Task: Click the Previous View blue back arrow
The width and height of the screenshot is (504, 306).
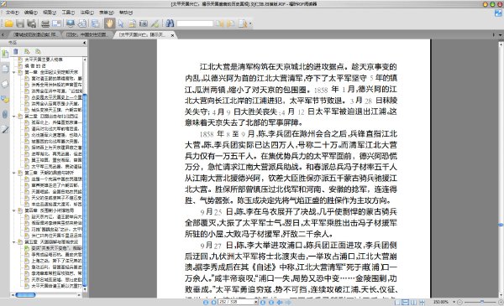Action: (x=280, y=302)
